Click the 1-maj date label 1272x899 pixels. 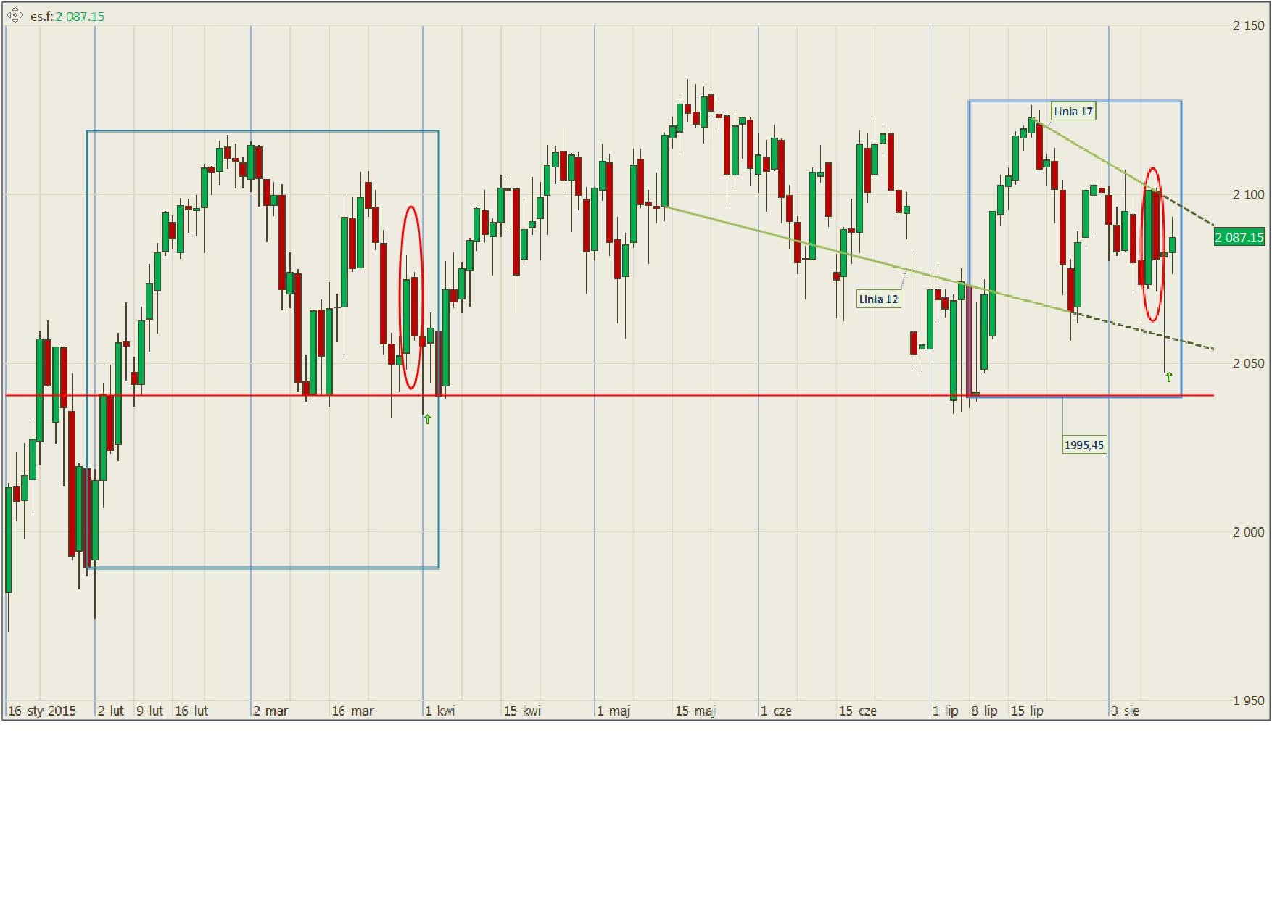(x=614, y=711)
